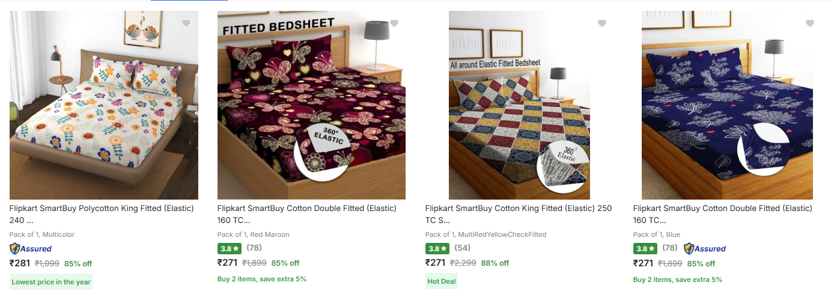
Task: Click the "Lowest price in the year" tag
Action: (x=51, y=282)
